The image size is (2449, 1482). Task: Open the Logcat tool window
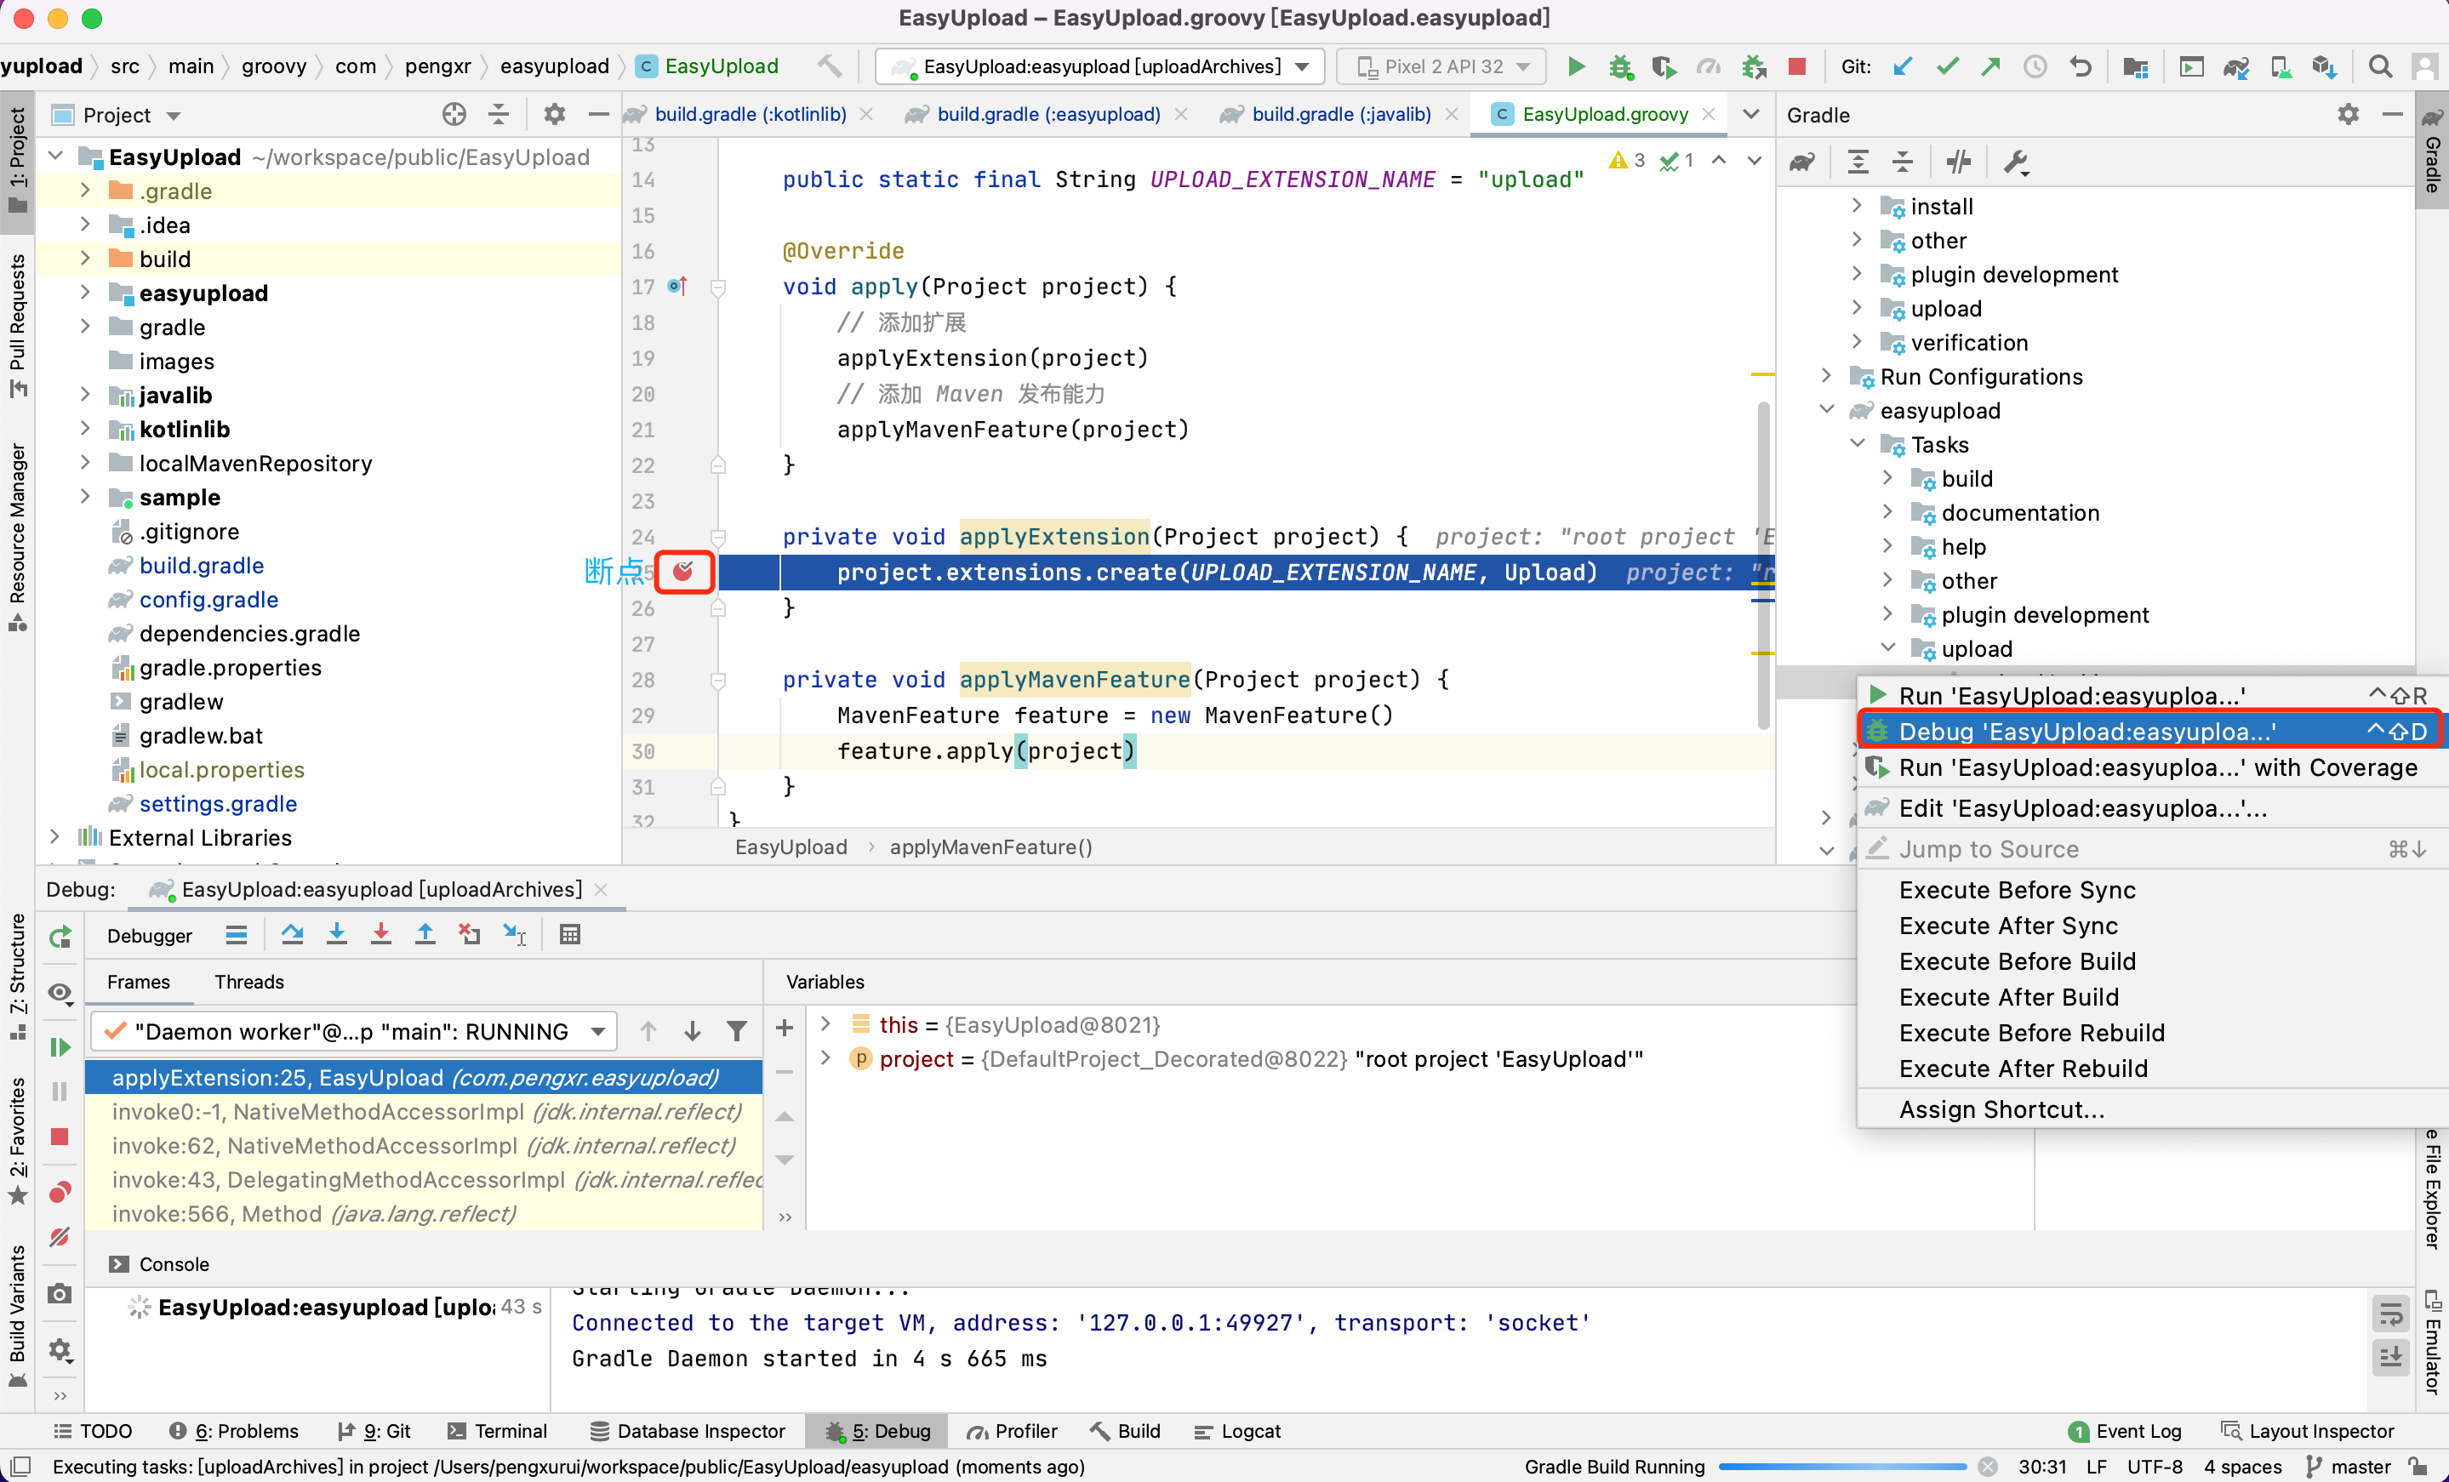(1237, 1430)
